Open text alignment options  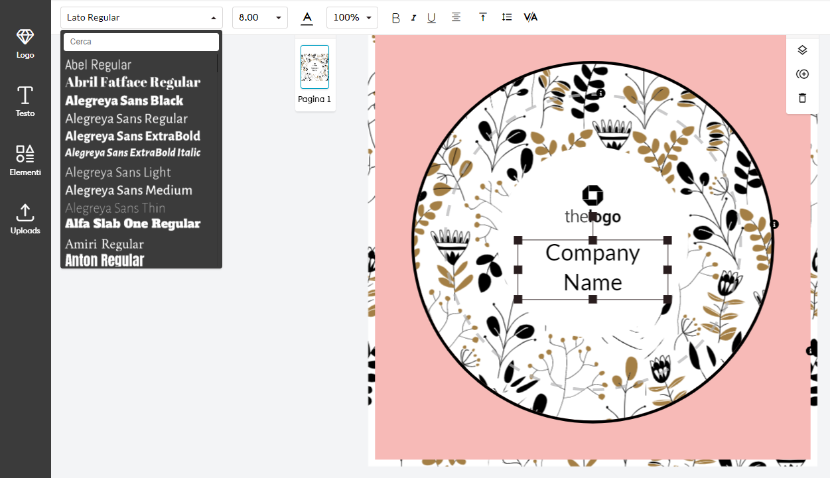click(x=456, y=17)
